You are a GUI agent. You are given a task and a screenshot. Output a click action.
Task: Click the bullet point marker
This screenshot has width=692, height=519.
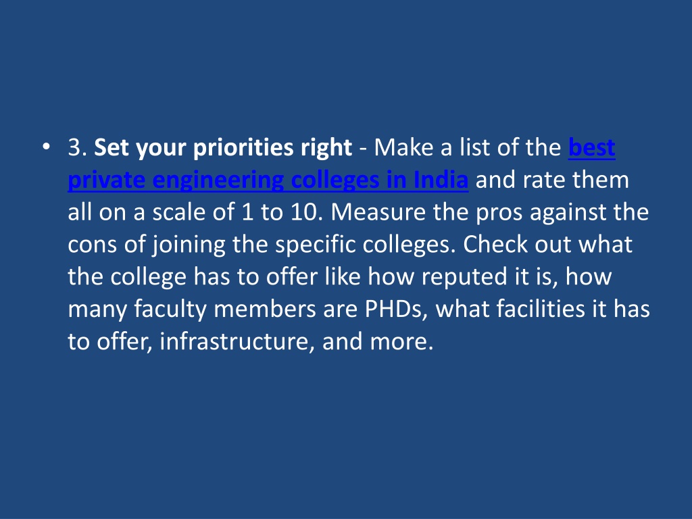click(47, 147)
